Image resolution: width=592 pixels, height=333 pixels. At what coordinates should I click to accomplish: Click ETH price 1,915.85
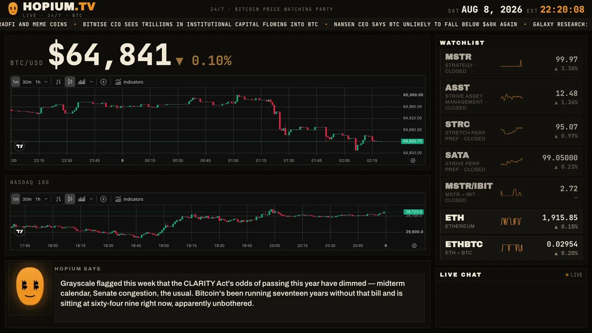560,217
